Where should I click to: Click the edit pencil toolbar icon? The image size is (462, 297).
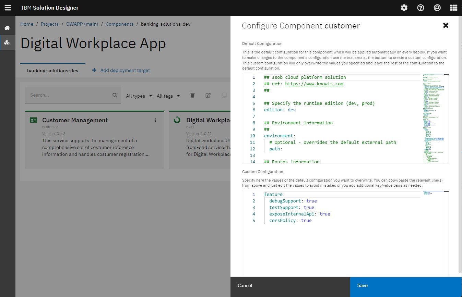point(208,95)
